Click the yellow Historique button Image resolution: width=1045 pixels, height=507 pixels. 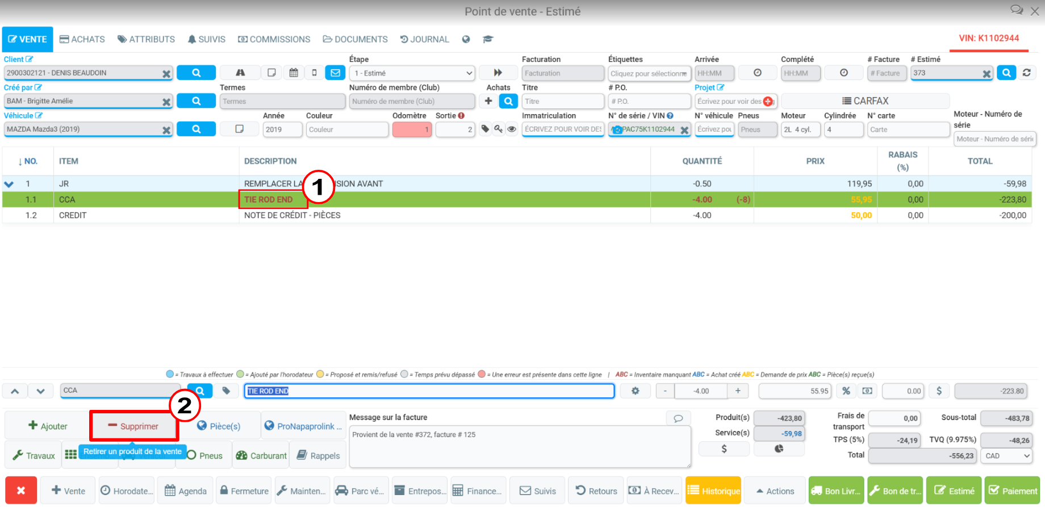[713, 491]
